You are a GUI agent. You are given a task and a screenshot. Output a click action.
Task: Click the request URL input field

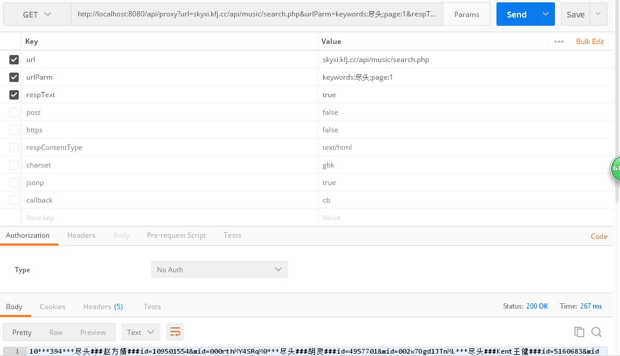pyautogui.click(x=256, y=15)
